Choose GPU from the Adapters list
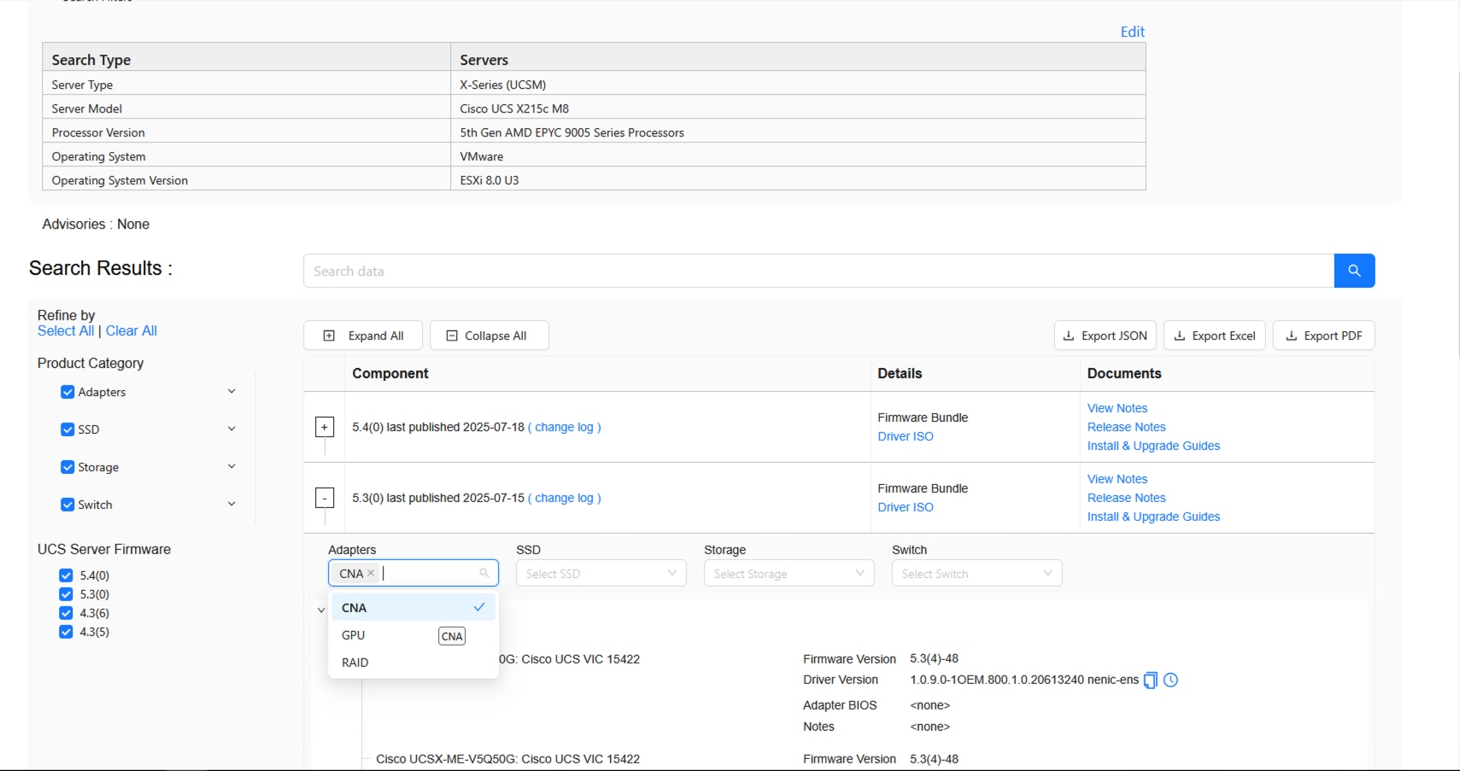The width and height of the screenshot is (1460, 771). pos(354,635)
